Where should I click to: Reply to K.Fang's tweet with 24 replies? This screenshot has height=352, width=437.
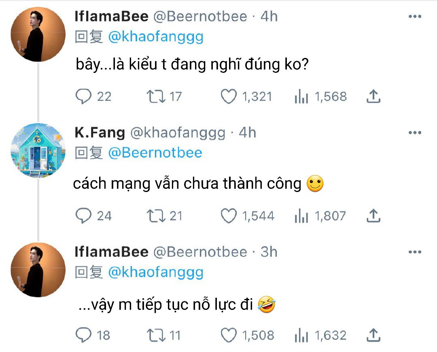pos(83,215)
